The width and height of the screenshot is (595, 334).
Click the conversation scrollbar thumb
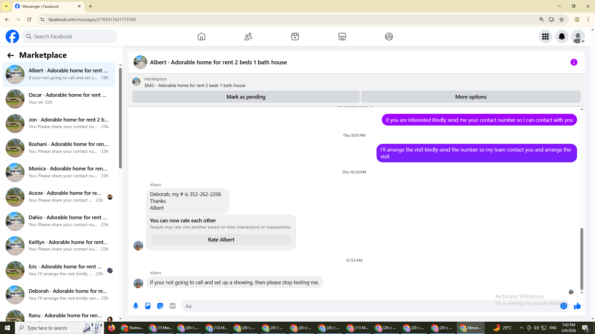click(582, 258)
